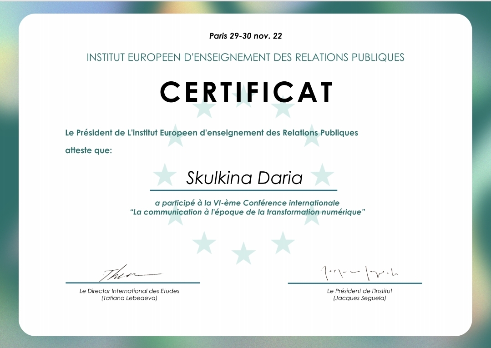Viewport: 491px width, 348px height.
Task: Select the heading 'INSTITUT EUROPEEN D'ENSEIGNEMENT DES RELATIONS PUBLIQUES'
Action: pos(246,58)
